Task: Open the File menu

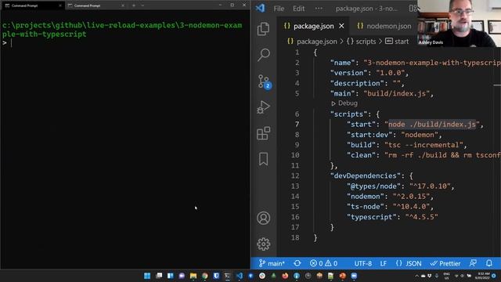Action: 279,9
